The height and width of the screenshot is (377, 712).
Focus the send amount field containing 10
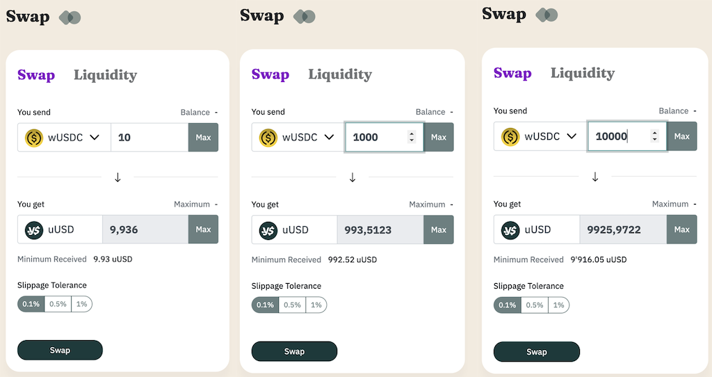[149, 138]
